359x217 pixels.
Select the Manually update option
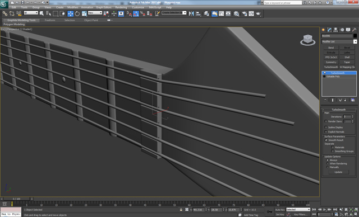tap(328, 167)
